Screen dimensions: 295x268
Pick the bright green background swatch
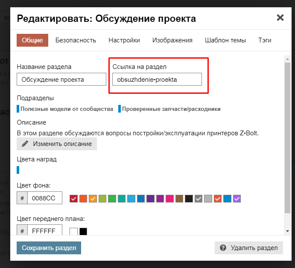pyautogui.click(x=112, y=199)
